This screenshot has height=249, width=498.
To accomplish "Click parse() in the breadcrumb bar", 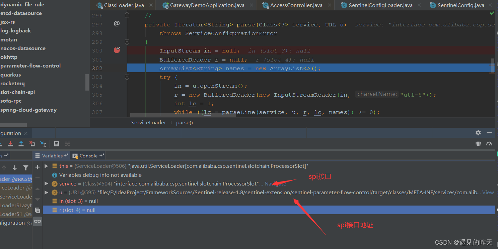I will [x=185, y=122].
